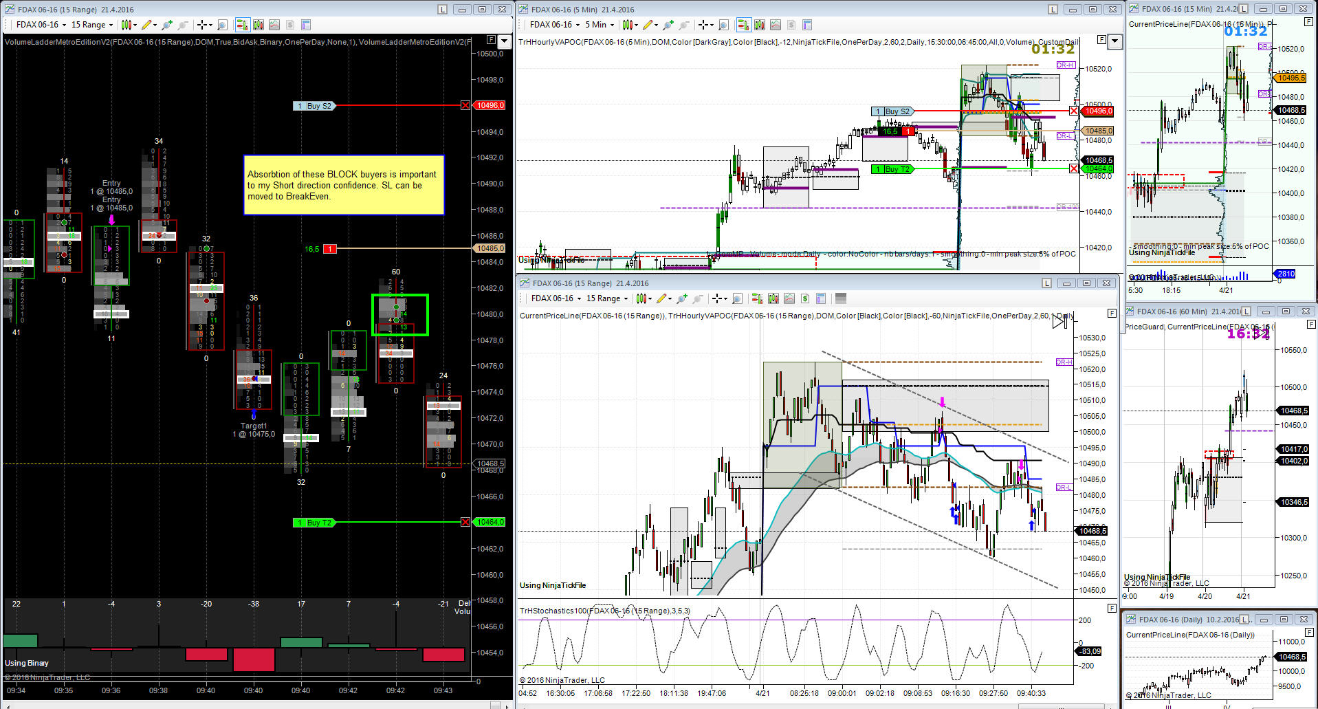Toggle link button L on 5 Min window
Screen dimensions: 1318x709
pos(1053,10)
